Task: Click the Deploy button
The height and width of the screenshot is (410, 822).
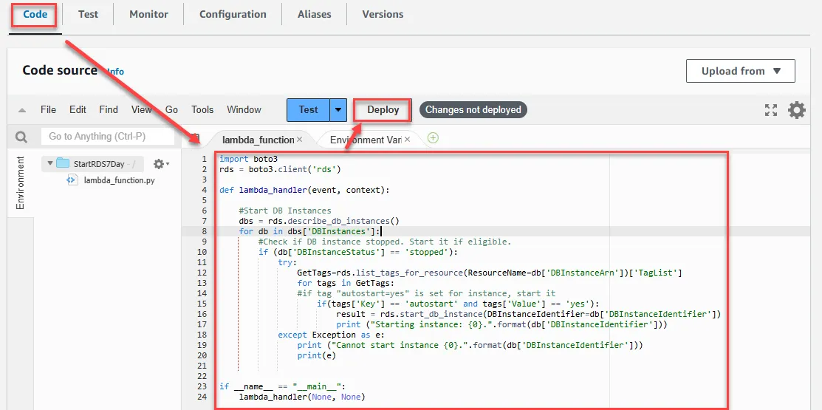Action: (x=383, y=110)
